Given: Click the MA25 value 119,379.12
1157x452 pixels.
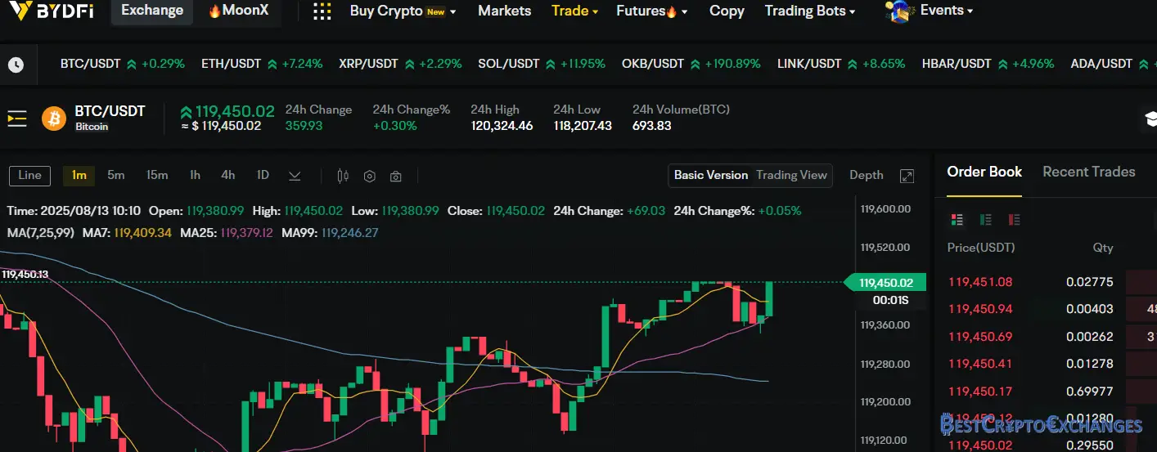Looking at the screenshot, I should tap(247, 233).
